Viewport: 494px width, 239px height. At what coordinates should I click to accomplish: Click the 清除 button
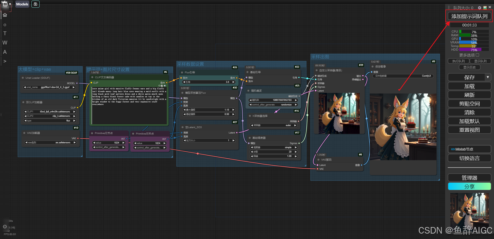coord(469,112)
